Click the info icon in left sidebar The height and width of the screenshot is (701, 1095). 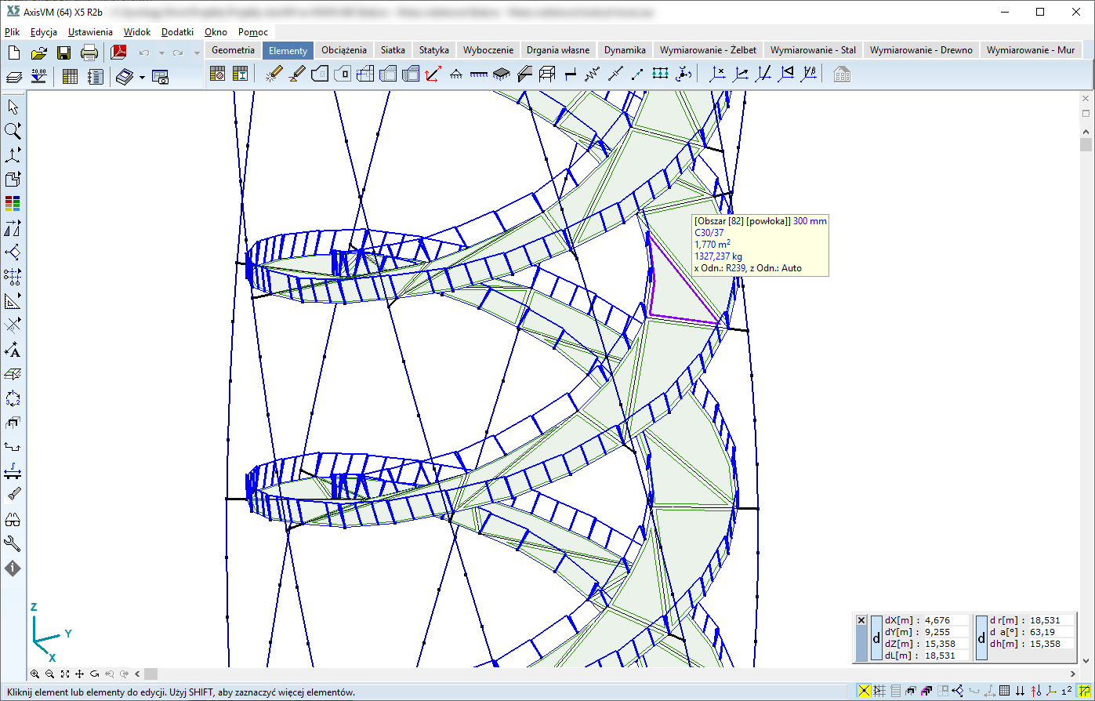[x=13, y=568]
